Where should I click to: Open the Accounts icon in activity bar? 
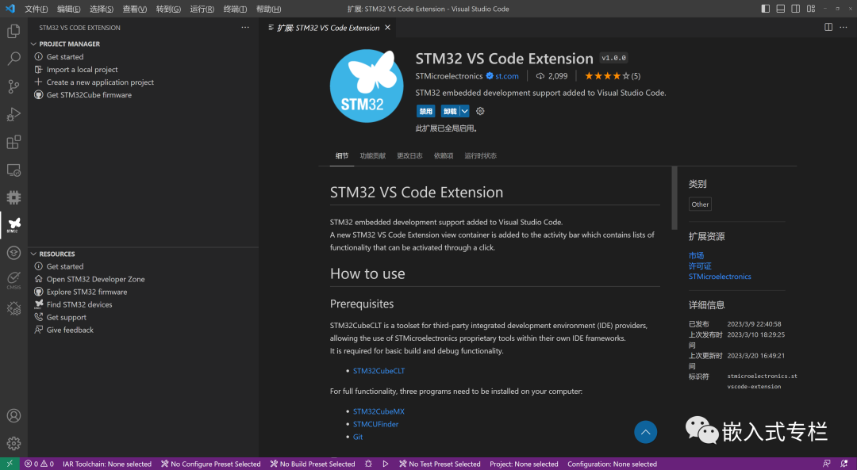tap(13, 415)
